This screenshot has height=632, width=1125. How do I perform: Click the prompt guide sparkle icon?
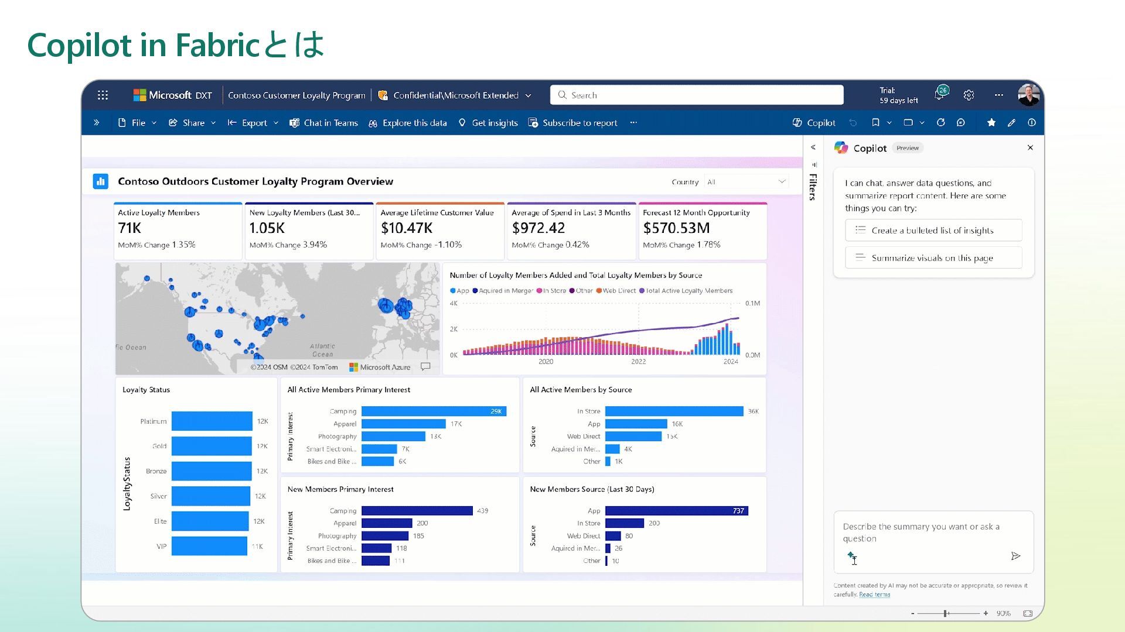click(852, 557)
